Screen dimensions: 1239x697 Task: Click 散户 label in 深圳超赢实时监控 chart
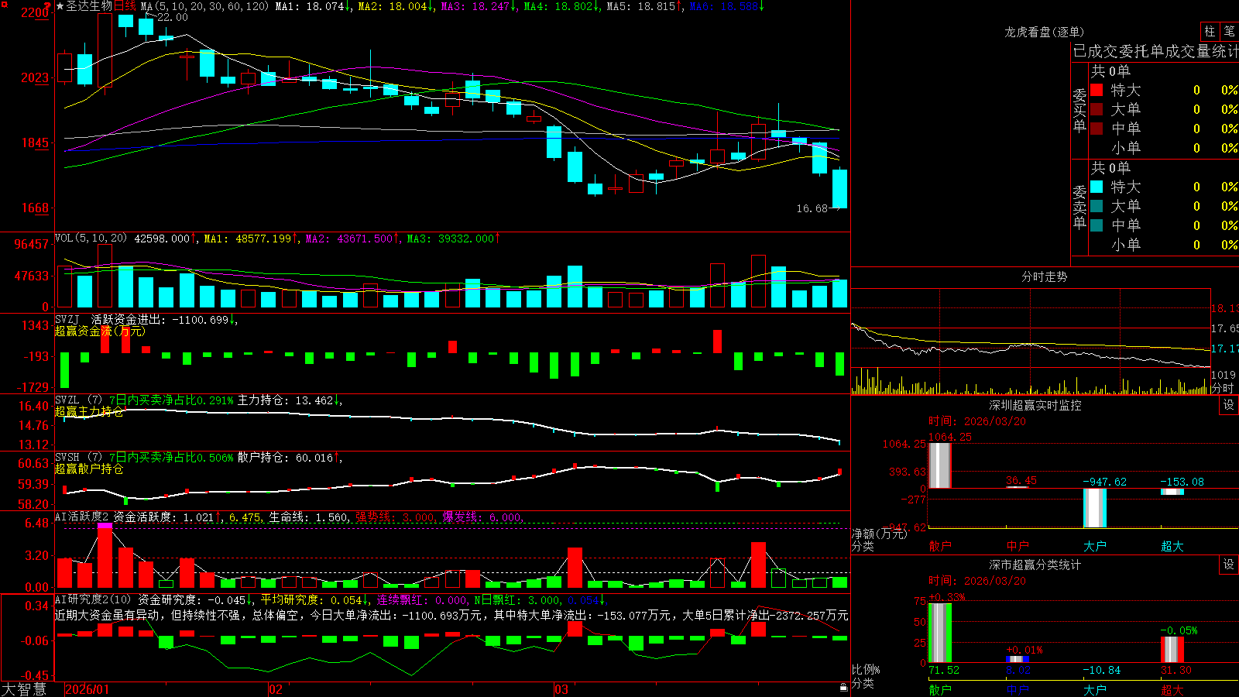coord(940,546)
